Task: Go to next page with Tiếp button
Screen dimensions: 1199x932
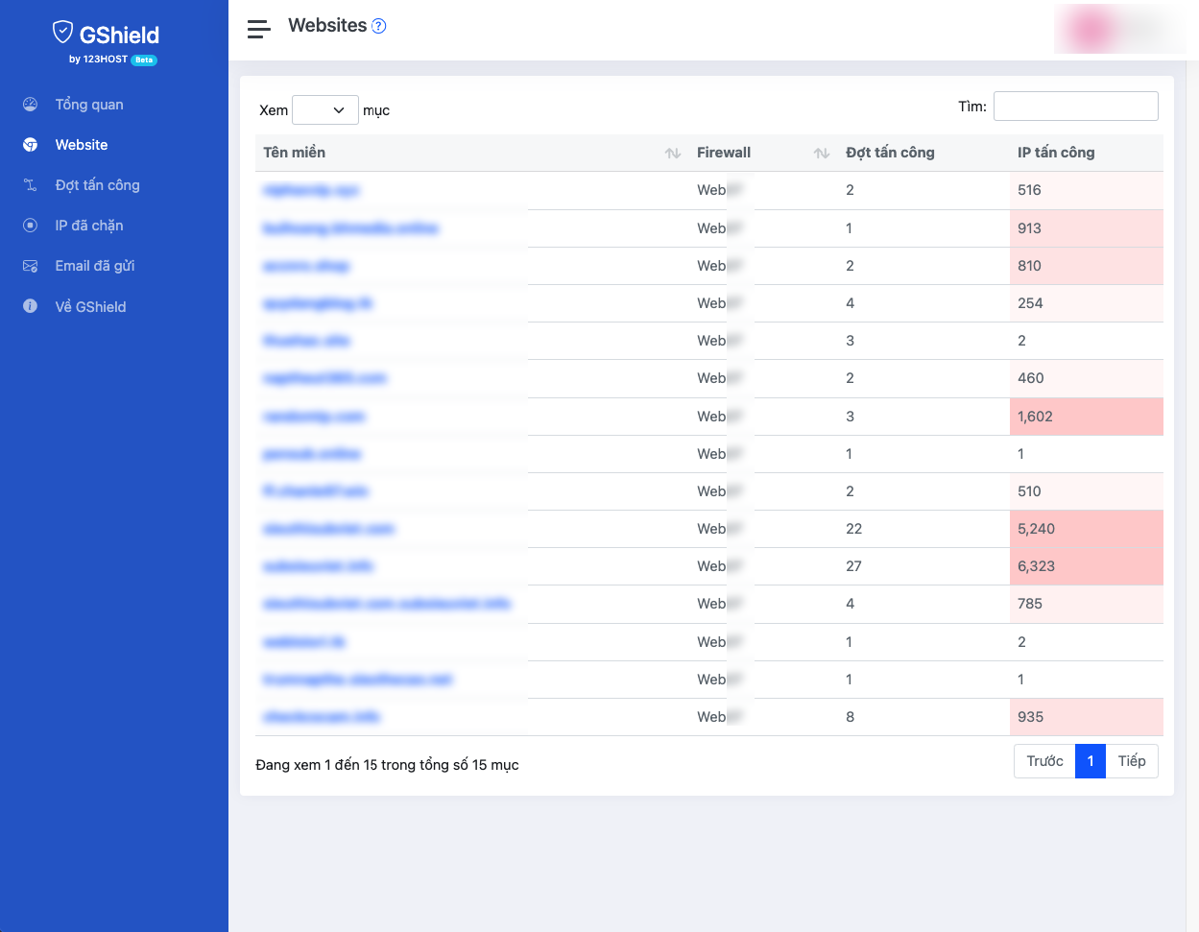Action: 1132,760
